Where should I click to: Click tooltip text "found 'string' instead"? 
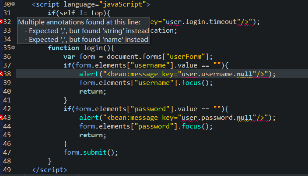tap(120, 31)
